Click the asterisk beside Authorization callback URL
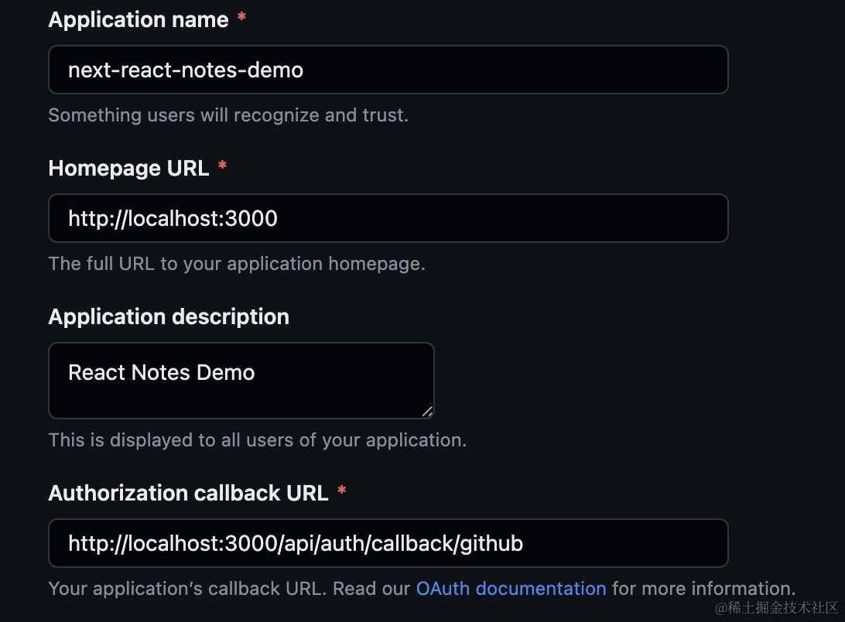Screen dimensions: 845x622 341,493
